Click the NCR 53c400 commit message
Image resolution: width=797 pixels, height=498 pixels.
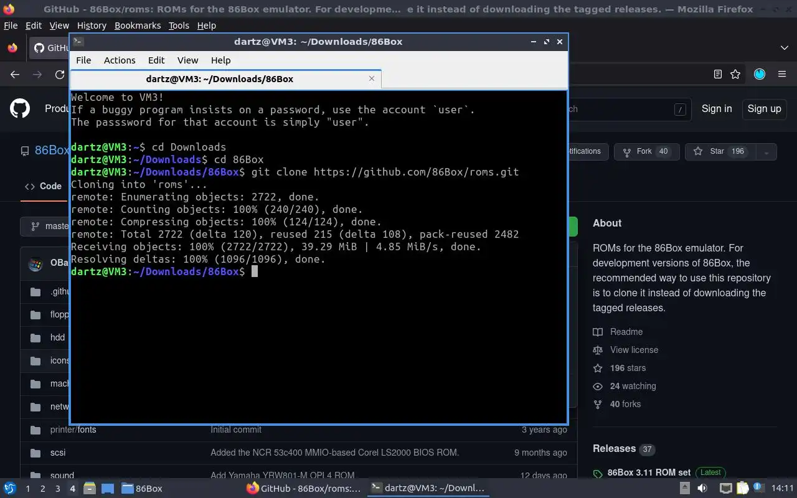pyautogui.click(x=334, y=453)
